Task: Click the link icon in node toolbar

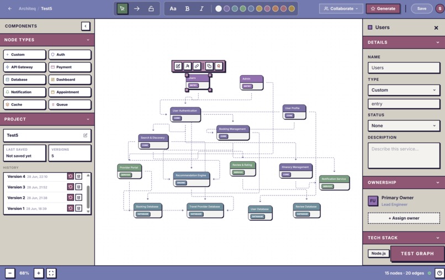Action: click(x=197, y=66)
